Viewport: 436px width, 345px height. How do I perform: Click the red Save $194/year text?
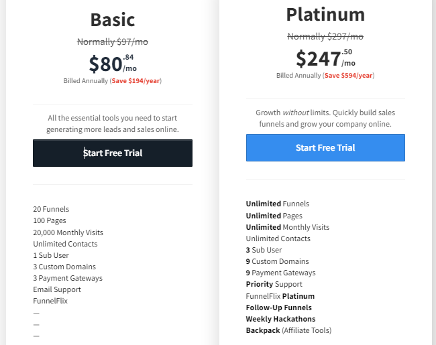tap(135, 81)
